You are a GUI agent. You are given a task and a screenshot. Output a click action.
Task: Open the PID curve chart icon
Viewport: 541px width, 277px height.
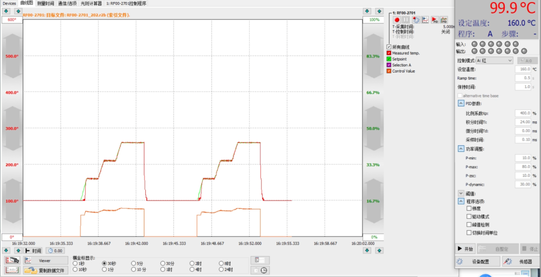[x=444, y=20]
